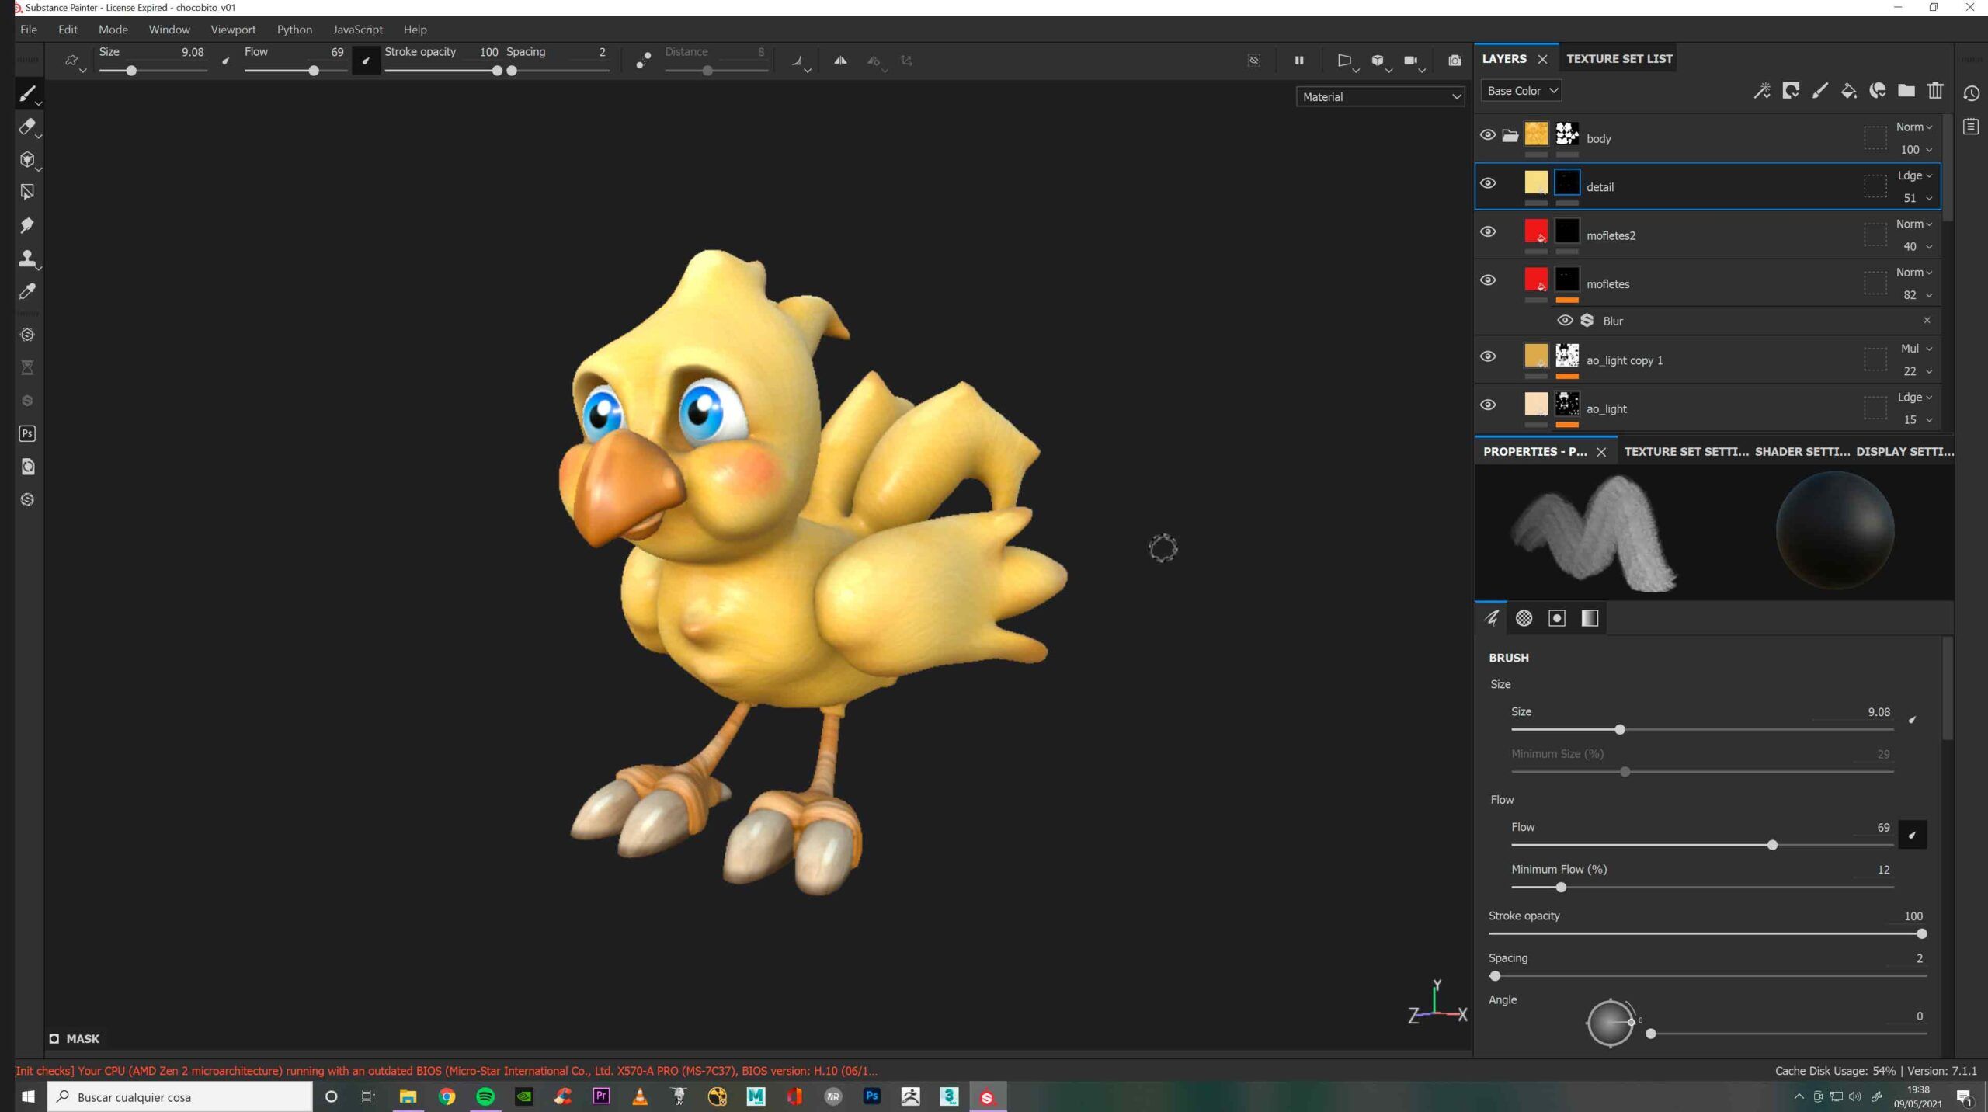This screenshot has width=1988, height=1112.
Task: Add a smart material layer icon
Action: (1878, 91)
